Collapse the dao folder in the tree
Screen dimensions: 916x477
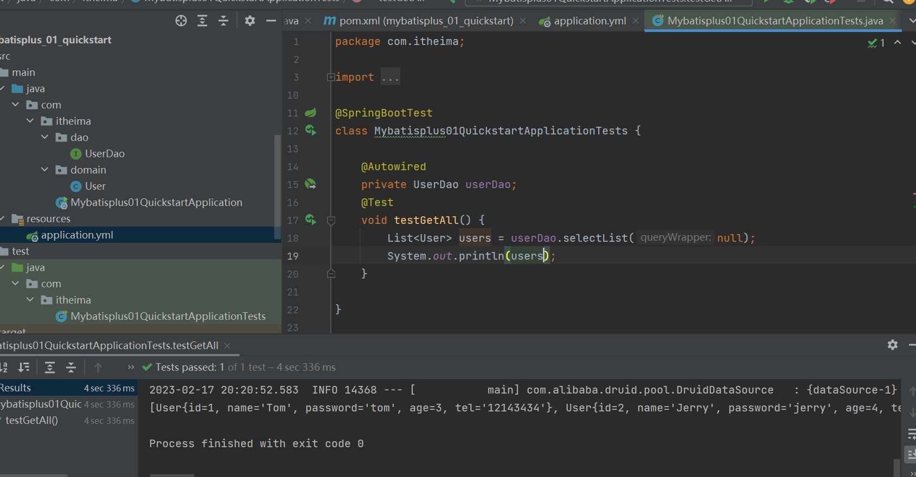coord(45,137)
